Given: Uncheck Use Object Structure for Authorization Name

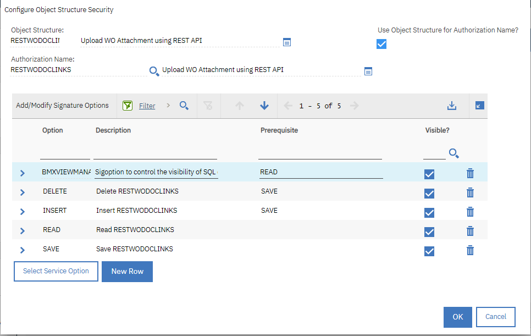Looking at the screenshot, I should coord(381,44).
